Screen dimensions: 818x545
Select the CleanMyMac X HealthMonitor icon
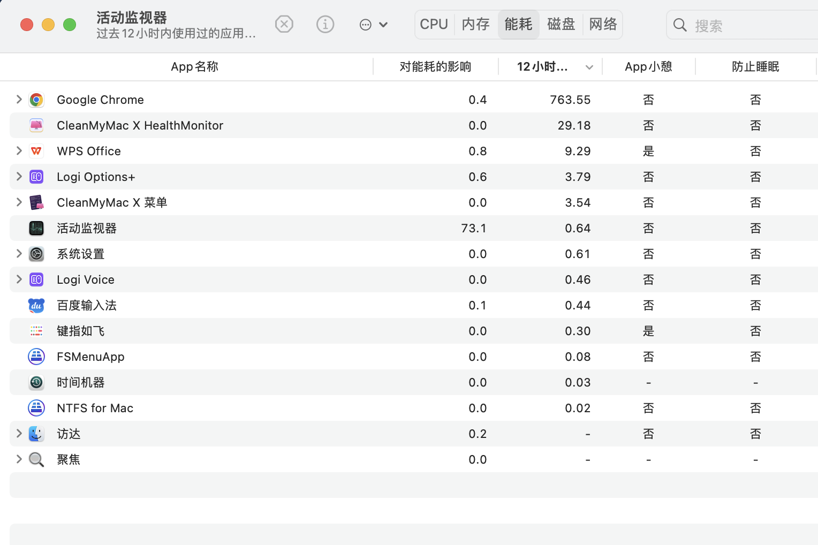coord(36,125)
